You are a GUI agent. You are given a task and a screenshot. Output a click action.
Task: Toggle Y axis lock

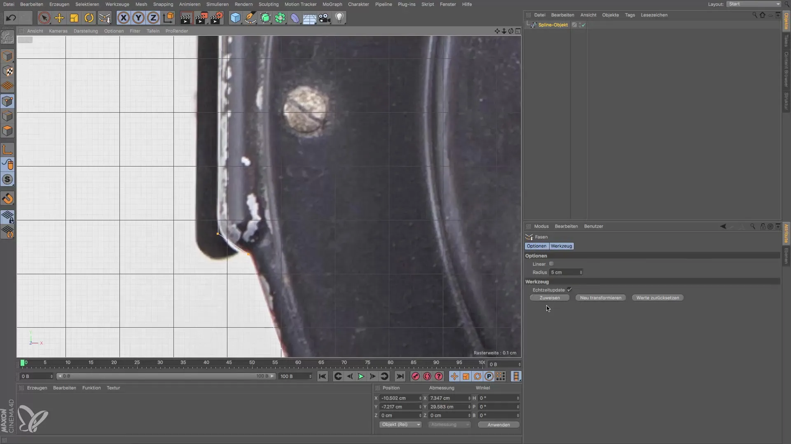point(138,18)
